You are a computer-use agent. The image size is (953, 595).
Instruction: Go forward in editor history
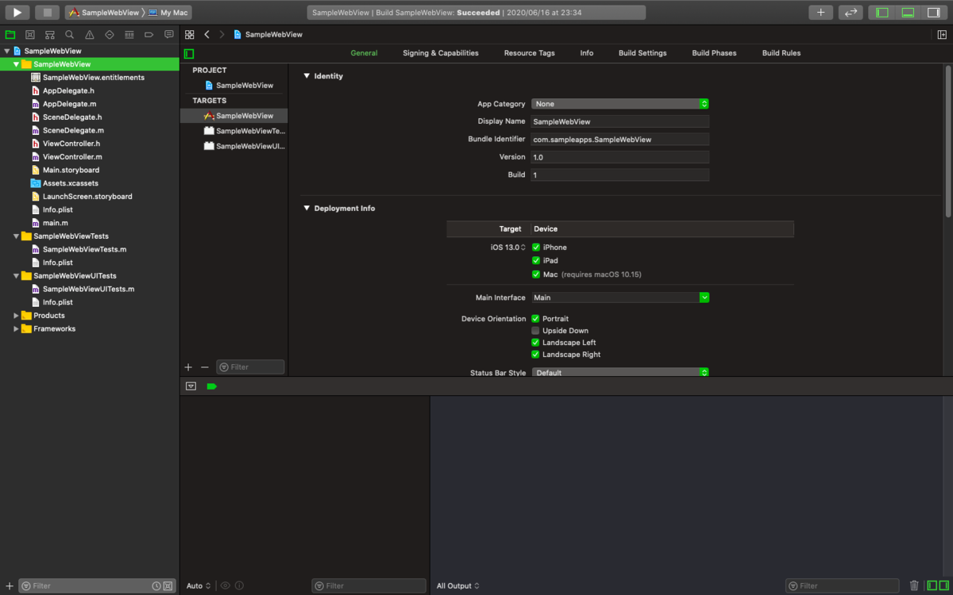pyautogui.click(x=222, y=35)
